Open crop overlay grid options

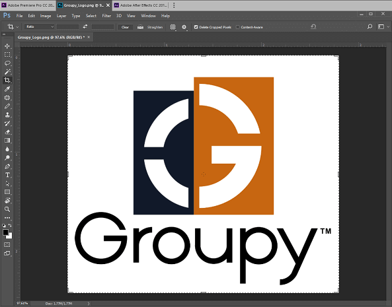coord(173,27)
